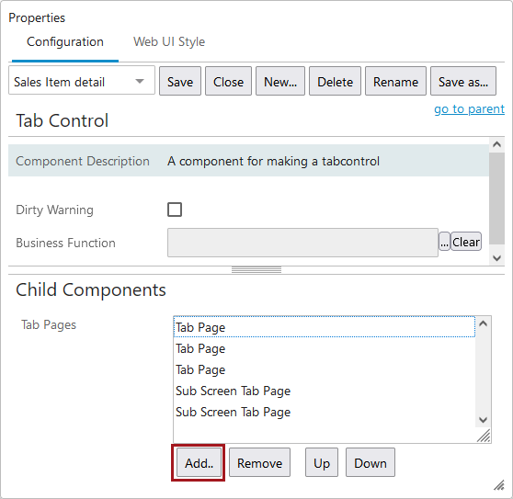Open the Business Function browse ellipsis button
Image resolution: width=513 pixels, height=499 pixels.
coord(444,242)
